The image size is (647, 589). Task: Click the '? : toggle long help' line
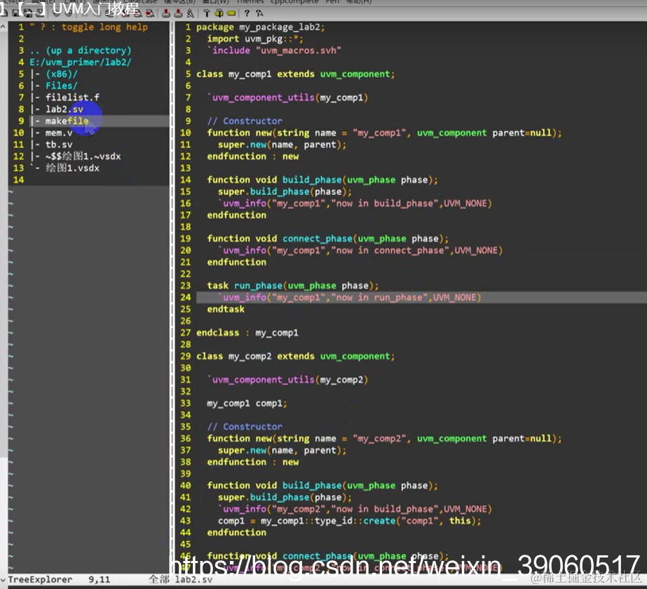[89, 27]
